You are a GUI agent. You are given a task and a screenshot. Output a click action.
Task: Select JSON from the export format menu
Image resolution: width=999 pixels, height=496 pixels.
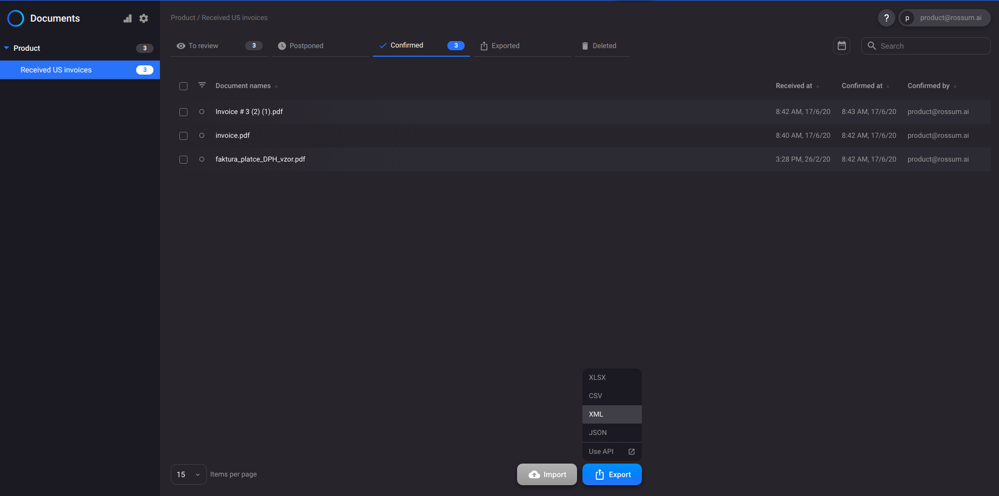coord(598,432)
